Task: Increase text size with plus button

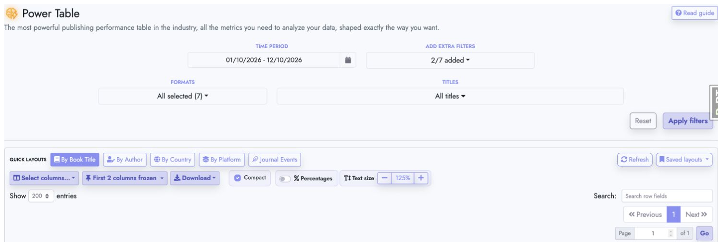Action: point(421,178)
